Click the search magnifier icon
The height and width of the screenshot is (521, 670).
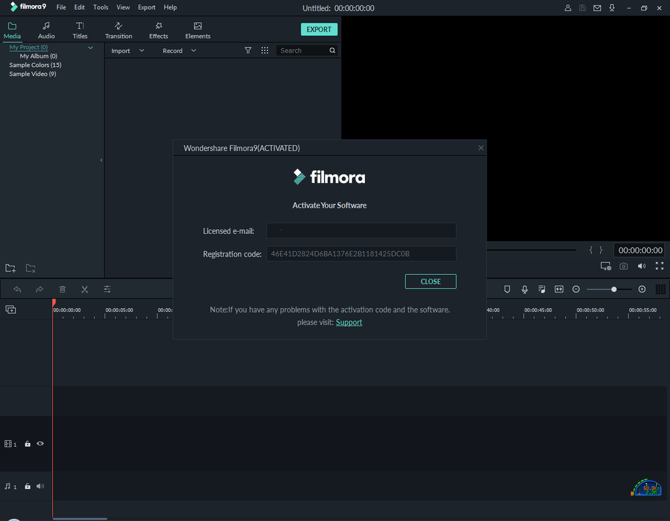[x=332, y=51]
